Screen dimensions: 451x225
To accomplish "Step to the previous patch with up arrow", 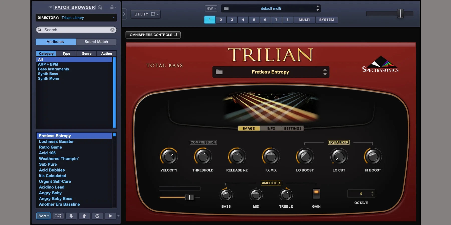I will point(84,216).
